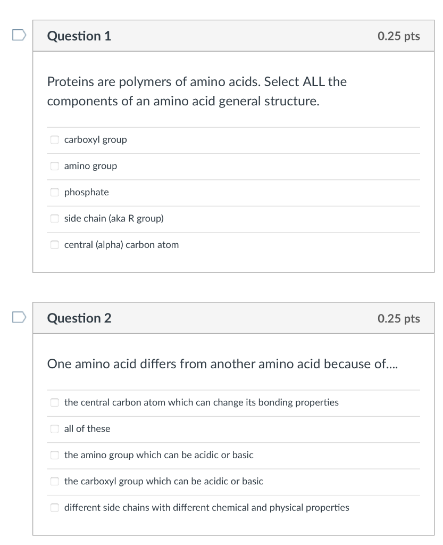Select central (alpha) carbon atom checkbox
The image size is (443, 545).
tap(55, 245)
